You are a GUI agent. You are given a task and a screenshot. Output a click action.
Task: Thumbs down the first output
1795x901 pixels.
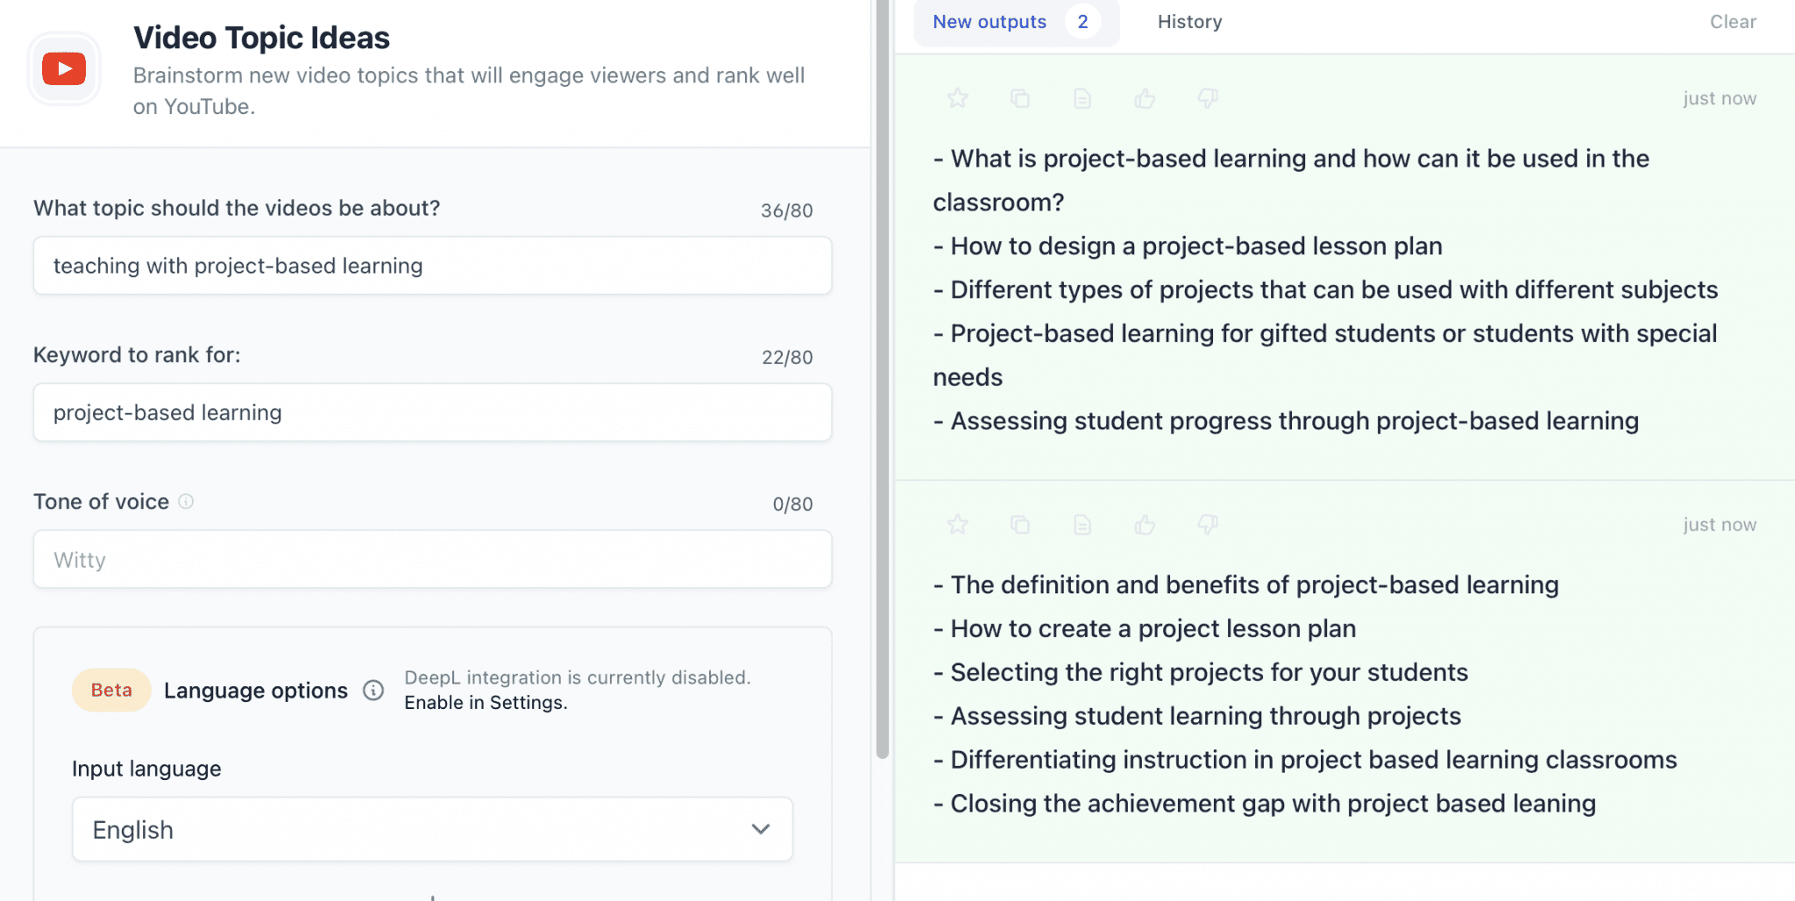pyautogui.click(x=1208, y=98)
